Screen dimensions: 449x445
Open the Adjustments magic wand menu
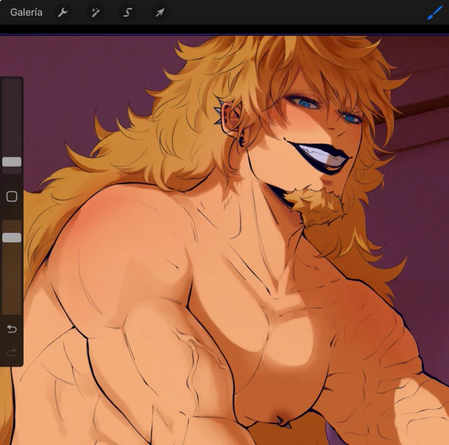click(x=95, y=13)
